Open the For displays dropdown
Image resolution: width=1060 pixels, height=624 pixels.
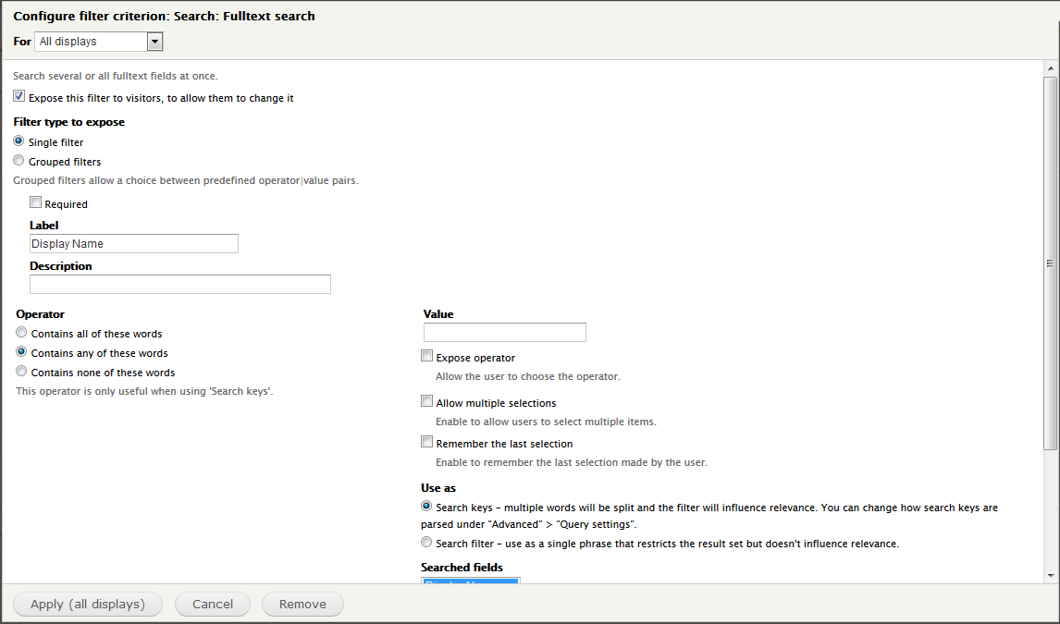coord(154,41)
